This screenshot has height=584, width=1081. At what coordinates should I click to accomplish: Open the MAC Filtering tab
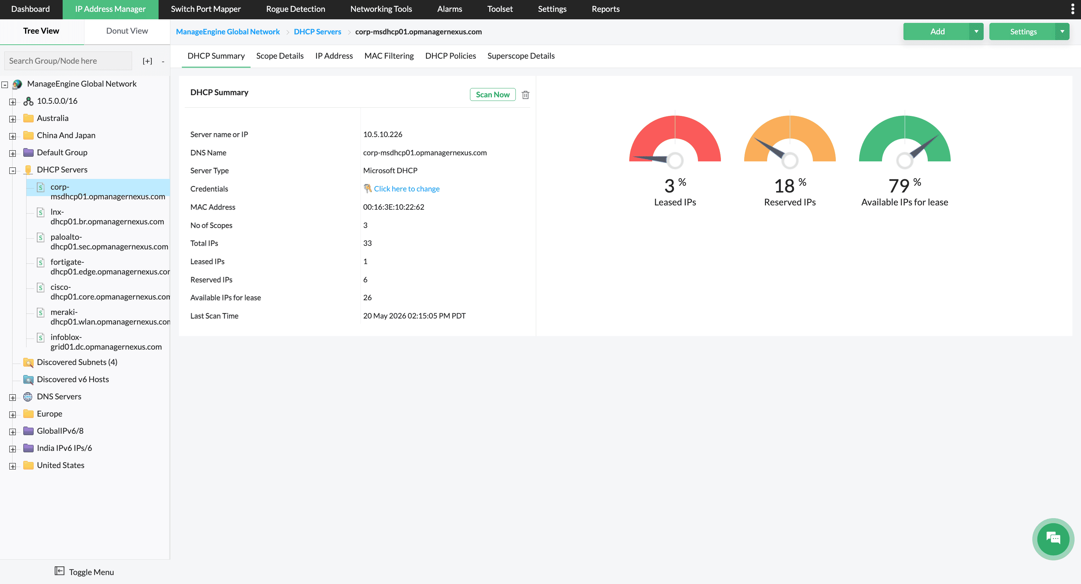(389, 56)
